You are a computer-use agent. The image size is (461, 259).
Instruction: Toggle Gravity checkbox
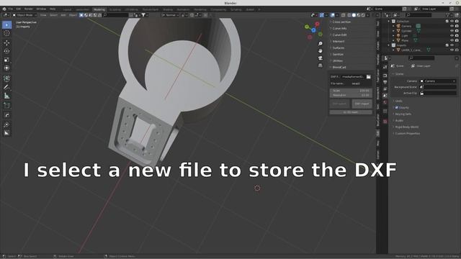click(397, 107)
